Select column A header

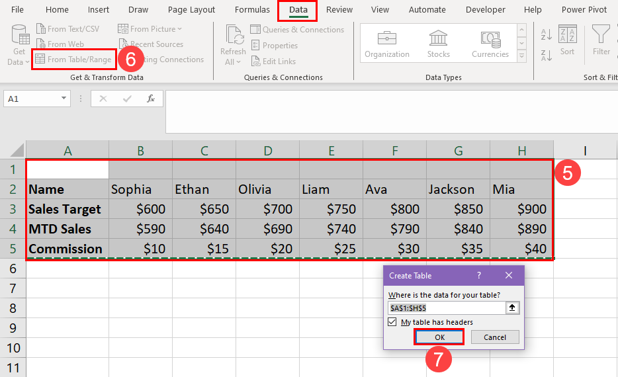67,151
